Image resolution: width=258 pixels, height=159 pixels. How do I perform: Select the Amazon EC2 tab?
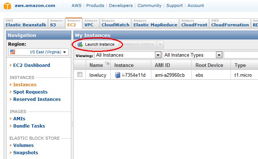(74, 23)
